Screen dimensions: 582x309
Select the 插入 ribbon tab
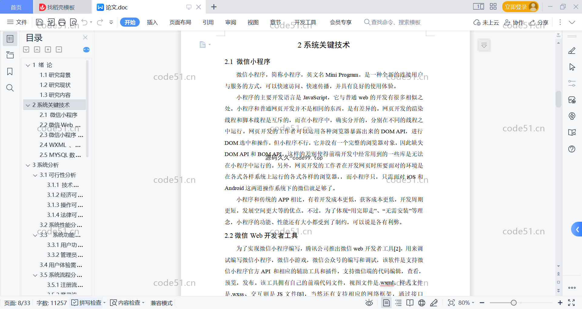[x=152, y=22]
